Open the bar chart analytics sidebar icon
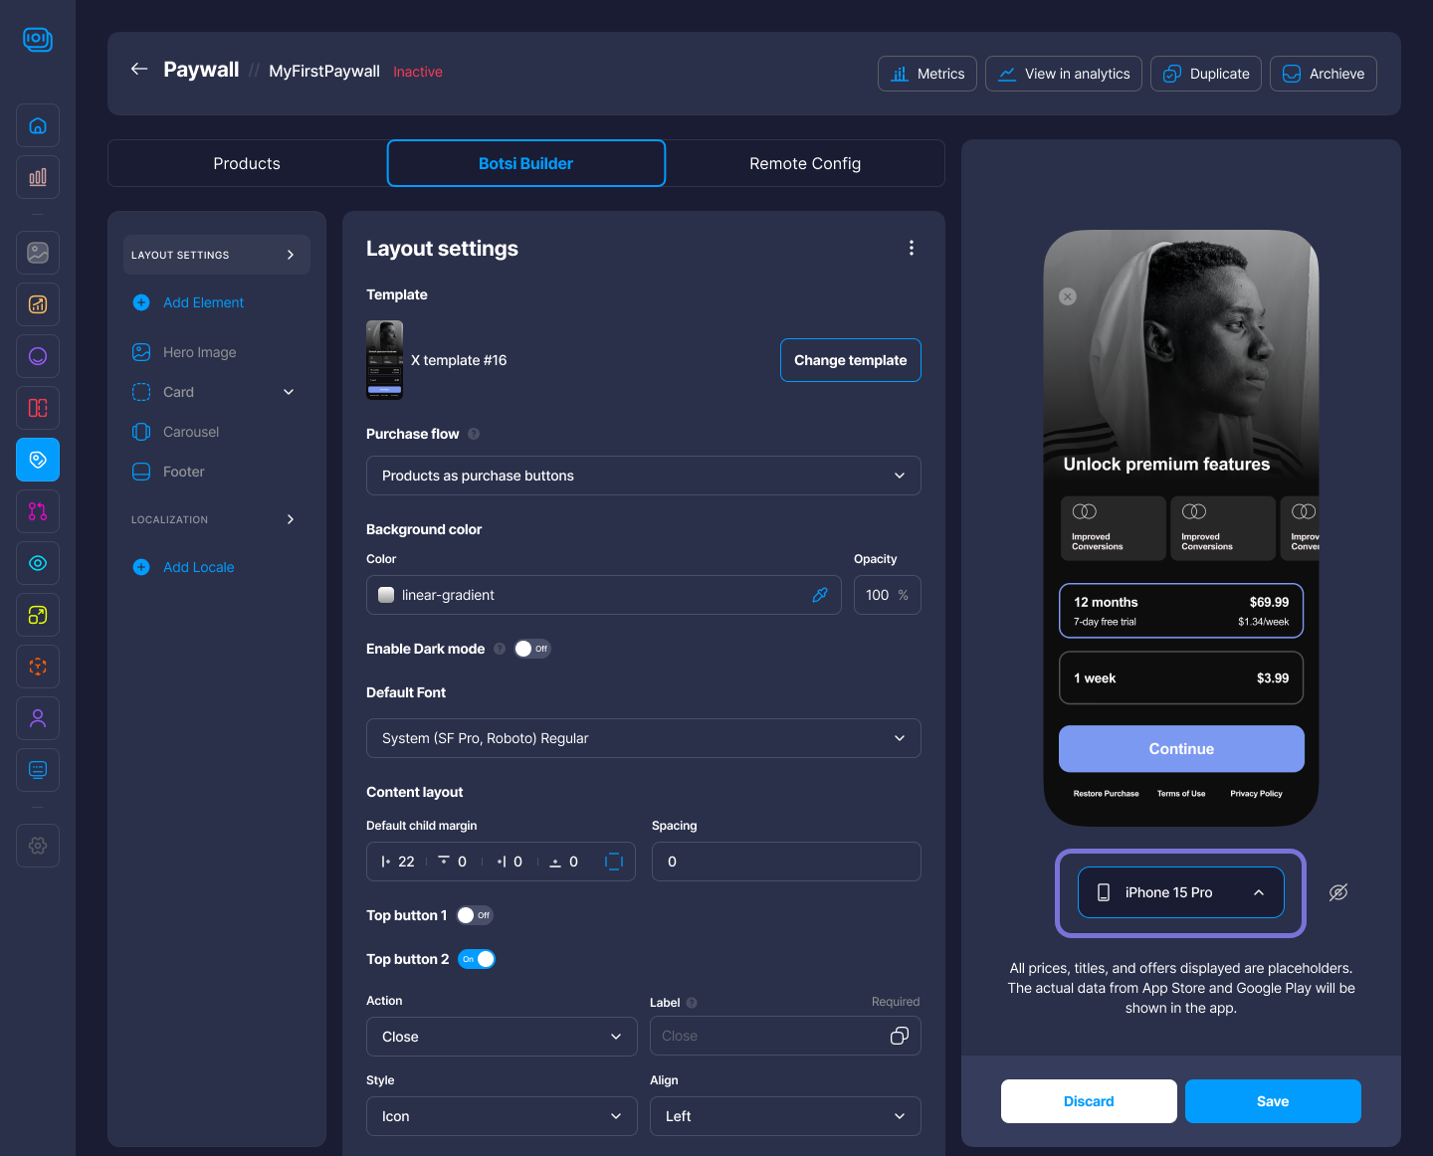This screenshot has width=1433, height=1156. point(38,177)
